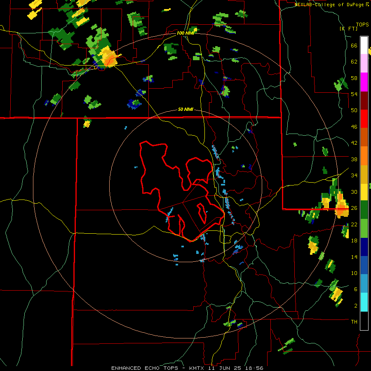Select the '10' scale label
Screen dimensions: 371x371
pyautogui.click(x=354, y=273)
